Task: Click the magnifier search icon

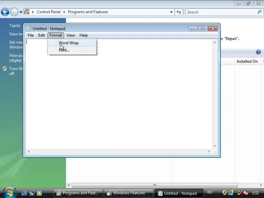Action: point(259,12)
